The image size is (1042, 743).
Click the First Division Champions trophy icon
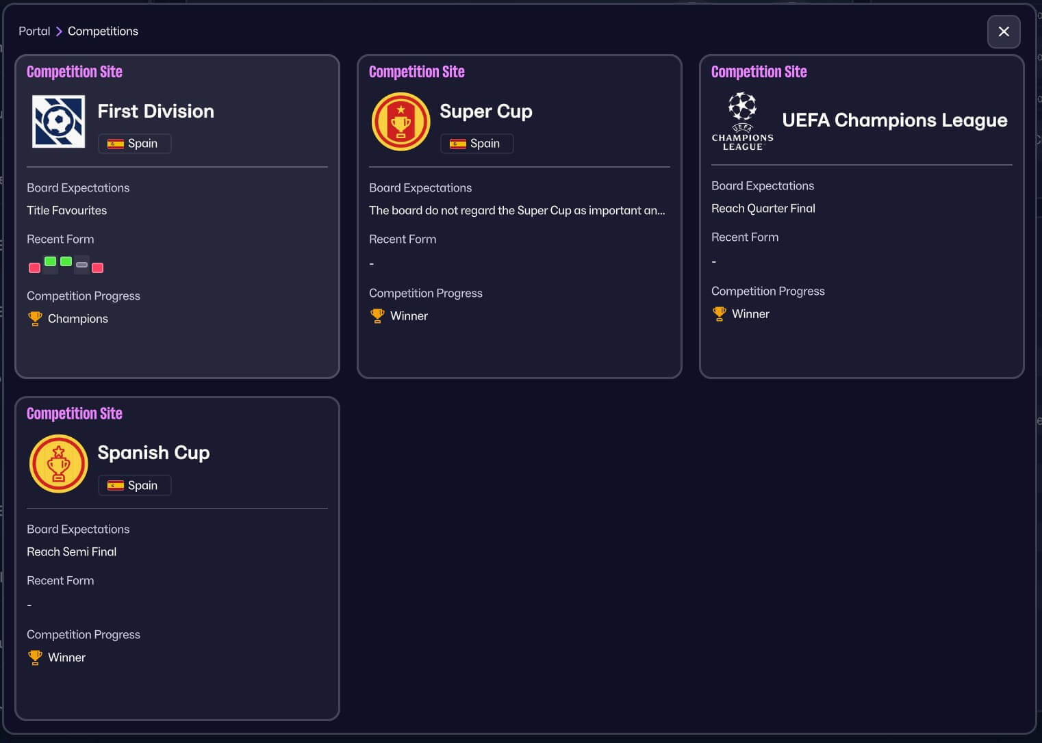(x=35, y=319)
